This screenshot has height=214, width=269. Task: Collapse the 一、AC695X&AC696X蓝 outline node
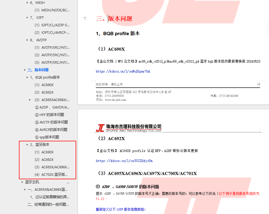pos(25,189)
